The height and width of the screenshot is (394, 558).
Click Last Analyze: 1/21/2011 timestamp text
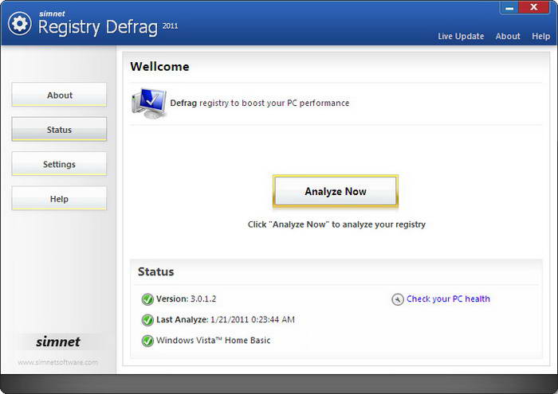(x=226, y=319)
